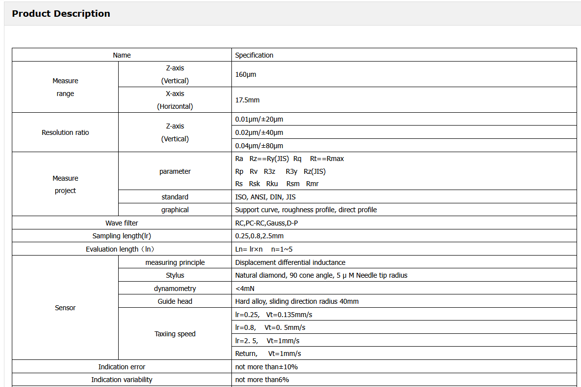Click the Name column header cell
Screen dimensions: 581x387
point(122,55)
